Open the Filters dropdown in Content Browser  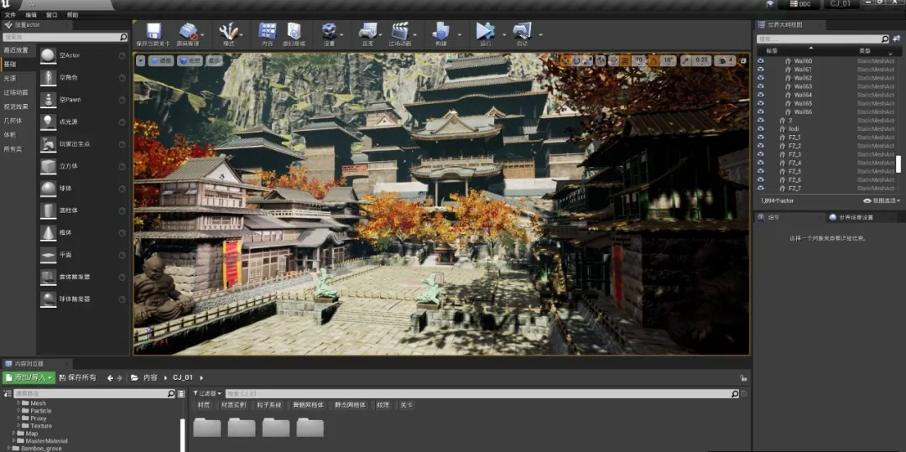(x=207, y=393)
